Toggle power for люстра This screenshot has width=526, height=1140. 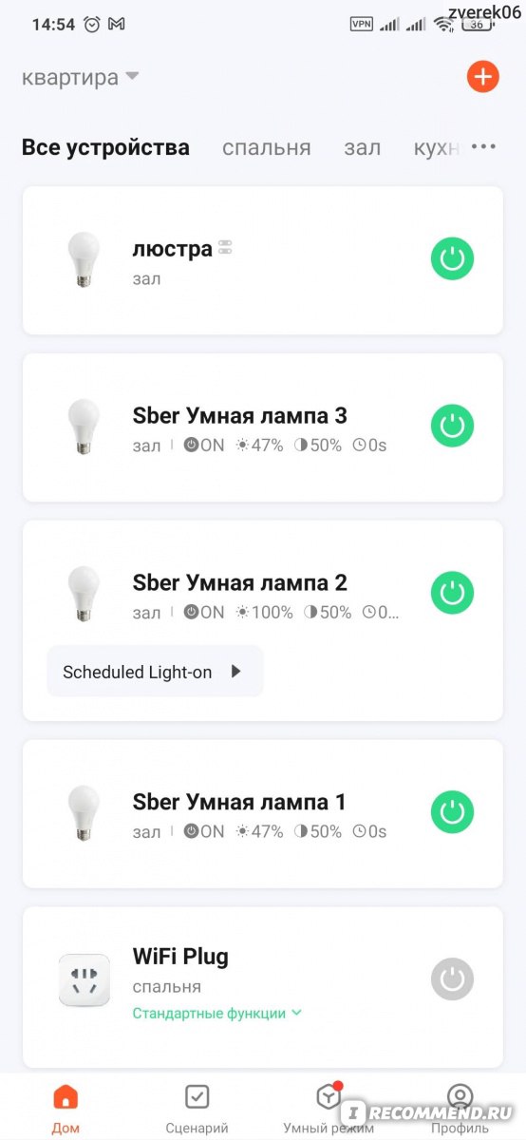452,259
